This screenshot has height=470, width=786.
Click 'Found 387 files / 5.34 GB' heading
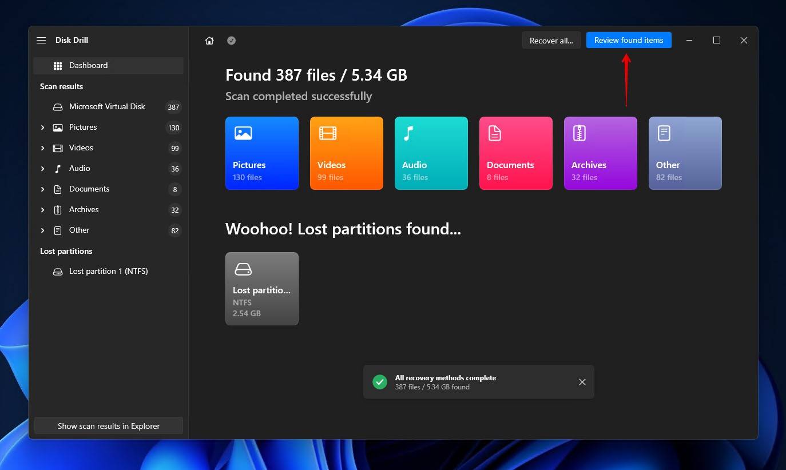click(x=316, y=75)
